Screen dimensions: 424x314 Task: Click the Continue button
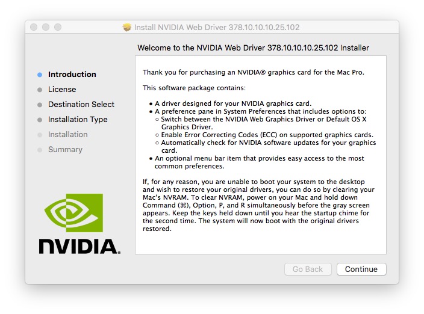(x=361, y=269)
